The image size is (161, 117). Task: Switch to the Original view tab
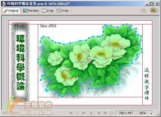[x=11, y=11]
